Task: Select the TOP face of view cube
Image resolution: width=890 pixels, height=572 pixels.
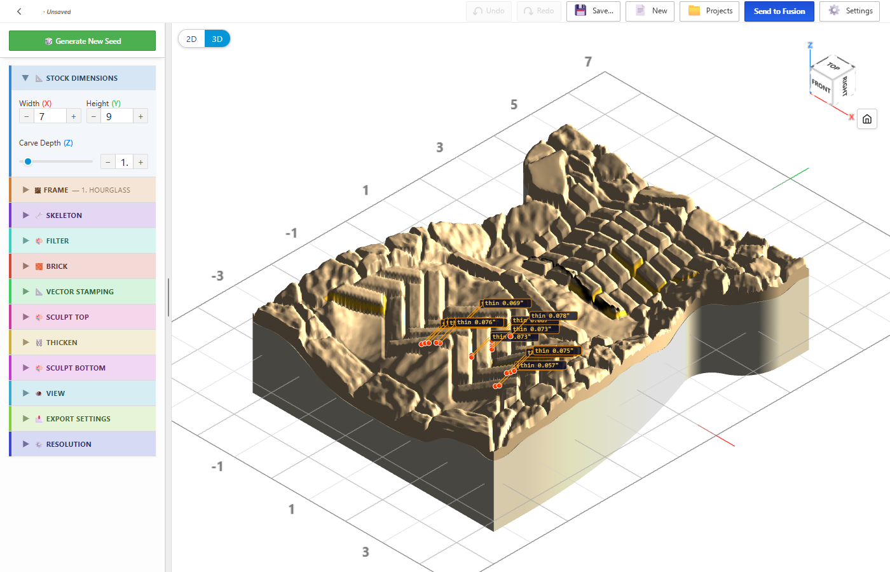Action: (x=833, y=65)
